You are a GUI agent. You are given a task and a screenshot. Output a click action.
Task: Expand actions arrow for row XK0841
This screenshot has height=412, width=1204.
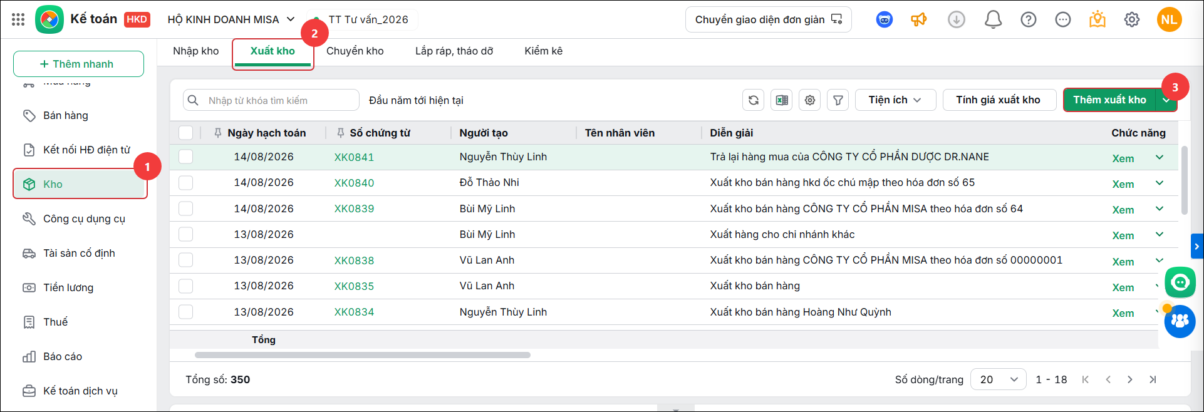pyautogui.click(x=1160, y=157)
